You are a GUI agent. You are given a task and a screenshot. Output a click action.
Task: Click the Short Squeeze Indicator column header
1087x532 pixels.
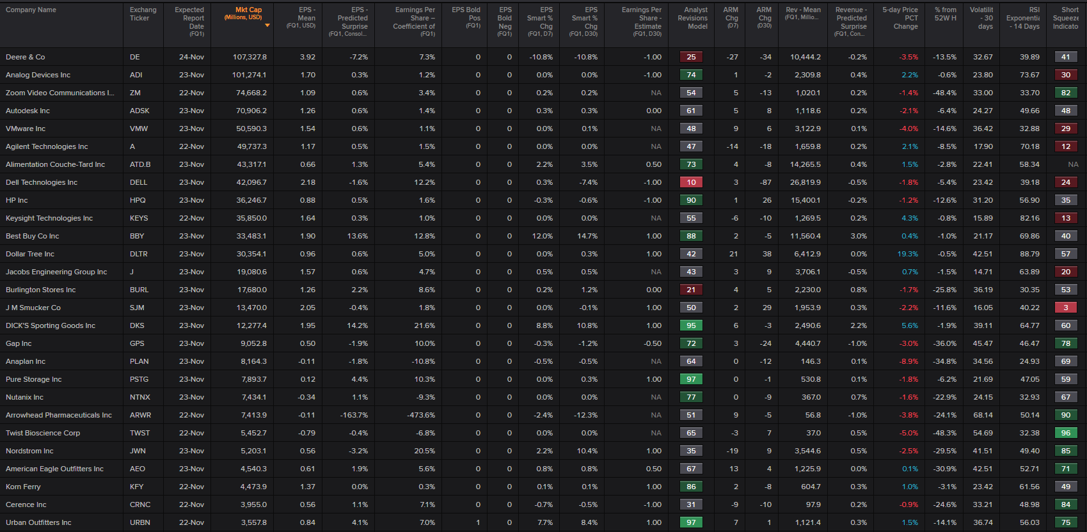coord(1065,18)
